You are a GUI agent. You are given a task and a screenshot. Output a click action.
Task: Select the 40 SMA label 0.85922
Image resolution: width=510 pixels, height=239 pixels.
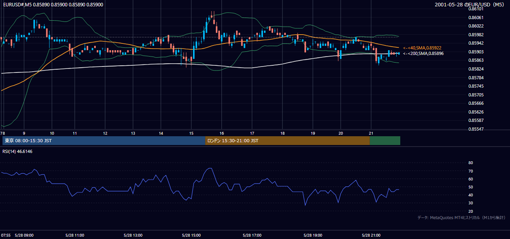[422, 48]
